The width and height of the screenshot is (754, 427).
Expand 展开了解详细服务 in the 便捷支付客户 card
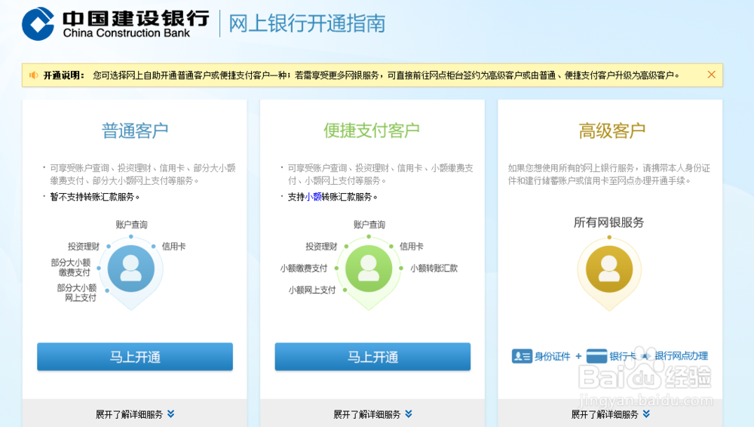(372, 414)
